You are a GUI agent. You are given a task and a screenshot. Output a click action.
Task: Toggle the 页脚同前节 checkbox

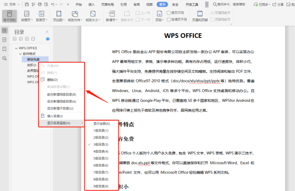coord(212,19)
